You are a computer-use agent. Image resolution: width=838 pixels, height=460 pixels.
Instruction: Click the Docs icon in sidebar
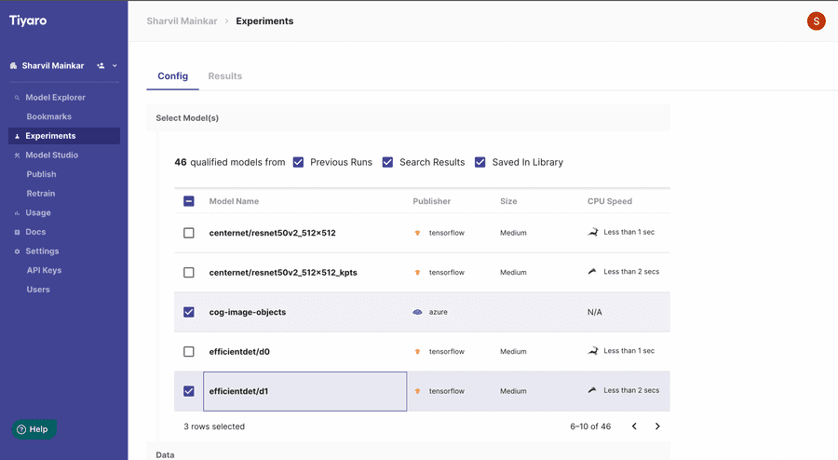coord(17,233)
